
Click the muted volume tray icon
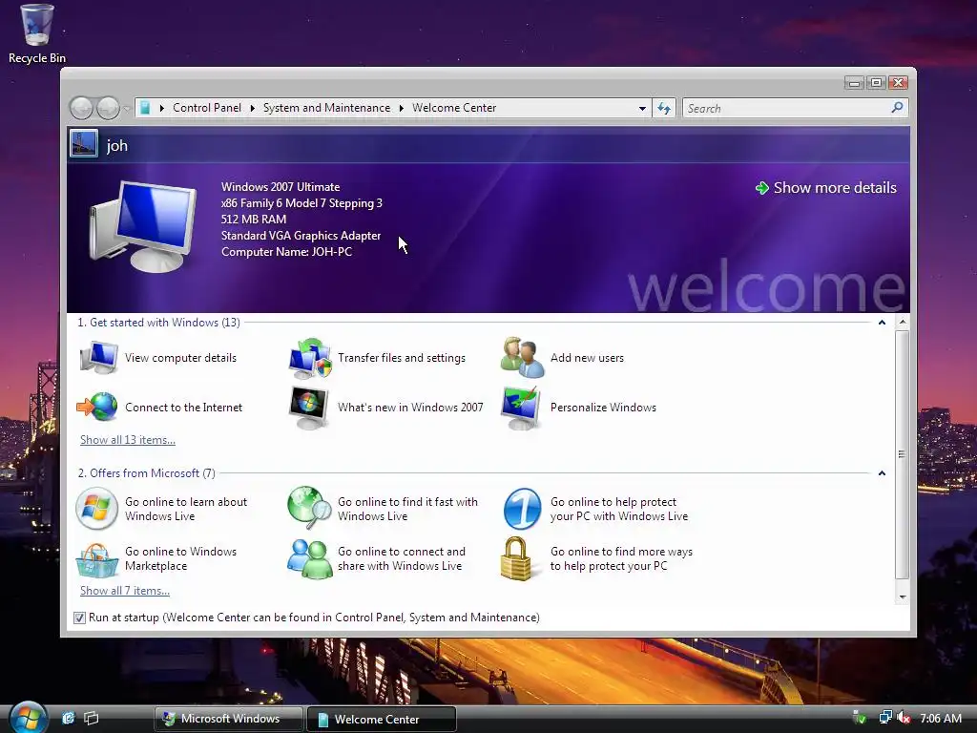[x=904, y=718]
